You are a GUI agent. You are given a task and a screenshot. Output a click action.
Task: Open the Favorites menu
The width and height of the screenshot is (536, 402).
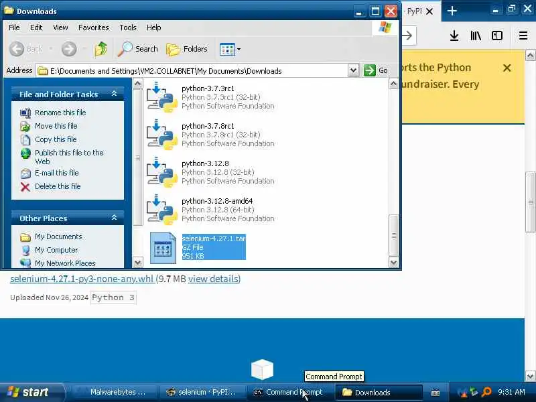click(94, 27)
